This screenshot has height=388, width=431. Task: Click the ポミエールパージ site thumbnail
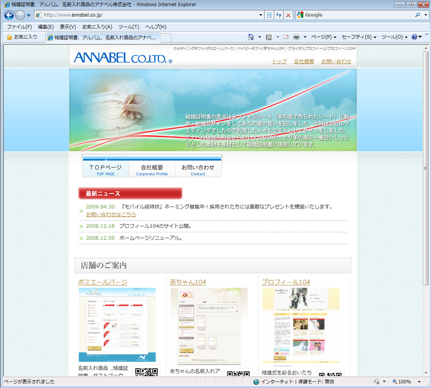(x=117, y=325)
